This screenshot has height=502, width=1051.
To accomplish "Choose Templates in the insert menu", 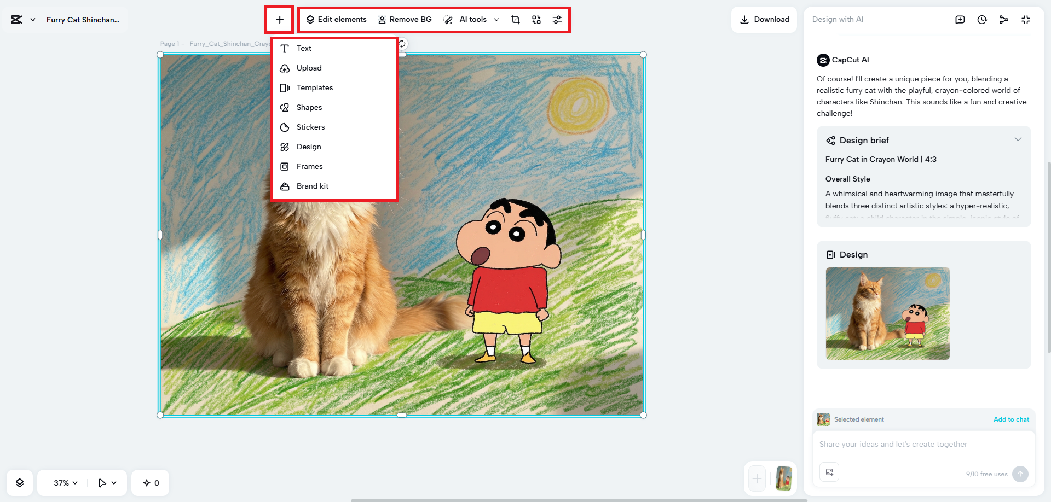I will pyautogui.click(x=314, y=87).
